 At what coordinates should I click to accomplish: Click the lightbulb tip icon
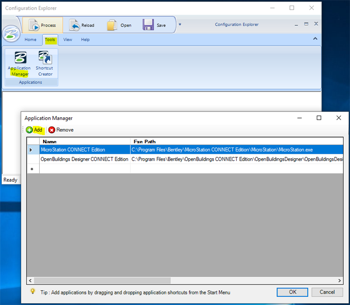(33, 291)
